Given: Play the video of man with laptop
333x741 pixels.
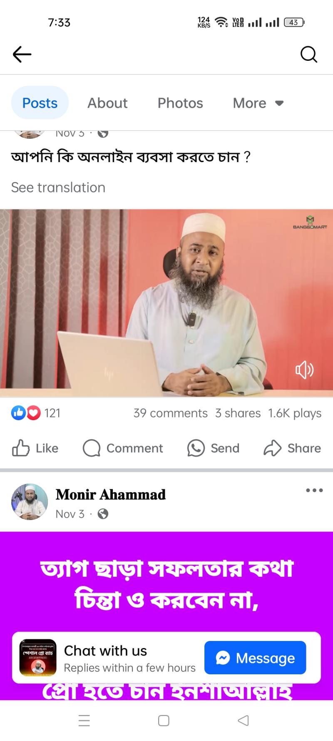Looking at the screenshot, I should click(166, 303).
